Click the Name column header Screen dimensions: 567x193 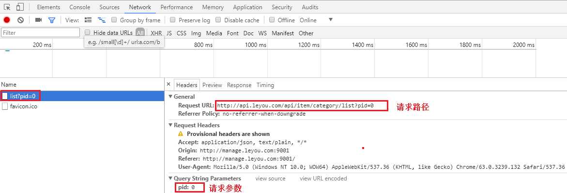[x=9, y=85]
